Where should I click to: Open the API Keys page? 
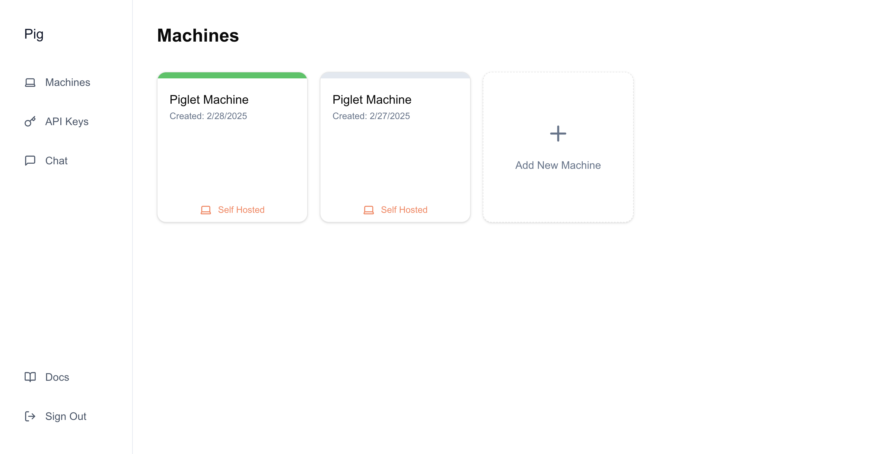[x=67, y=121]
